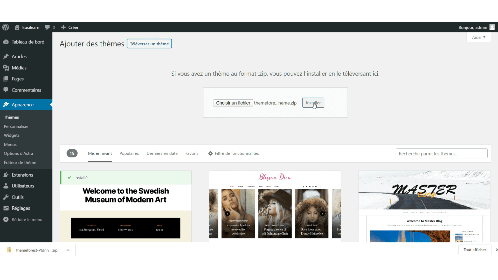Enable the Favoris tab filter
Image resolution: width=498 pixels, height=280 pixels.
click(191, 153)
